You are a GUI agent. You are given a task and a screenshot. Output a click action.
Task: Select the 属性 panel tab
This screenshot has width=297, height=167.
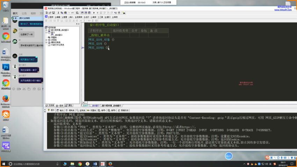(x=69, y=105)
